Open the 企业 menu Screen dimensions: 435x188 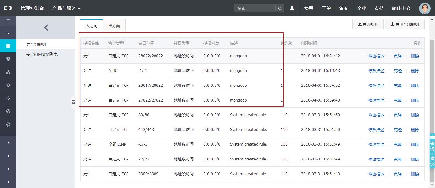point(362,8)
